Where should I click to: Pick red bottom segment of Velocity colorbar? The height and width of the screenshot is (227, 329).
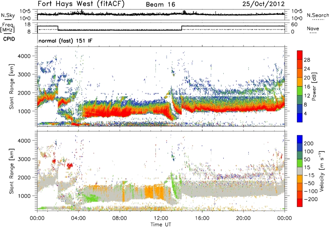300,203
